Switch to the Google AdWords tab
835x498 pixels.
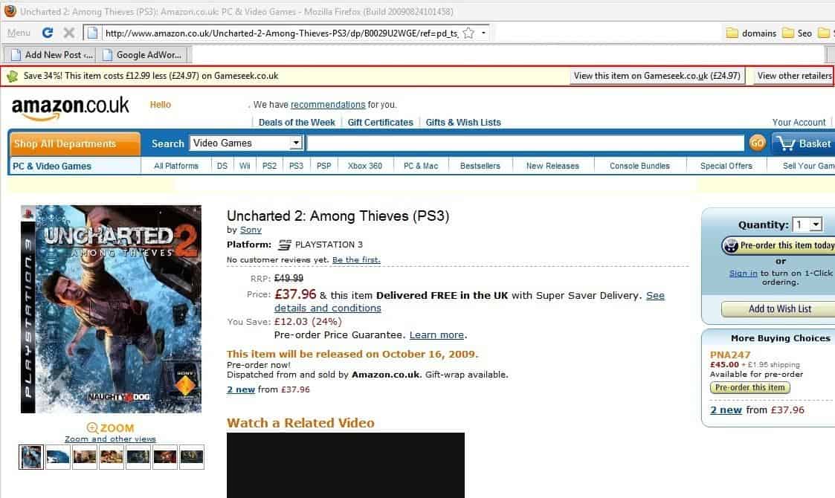click(144, 55)
